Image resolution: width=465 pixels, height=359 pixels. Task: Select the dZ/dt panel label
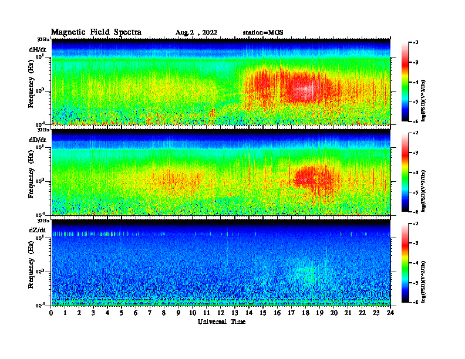tap(38, 230)
